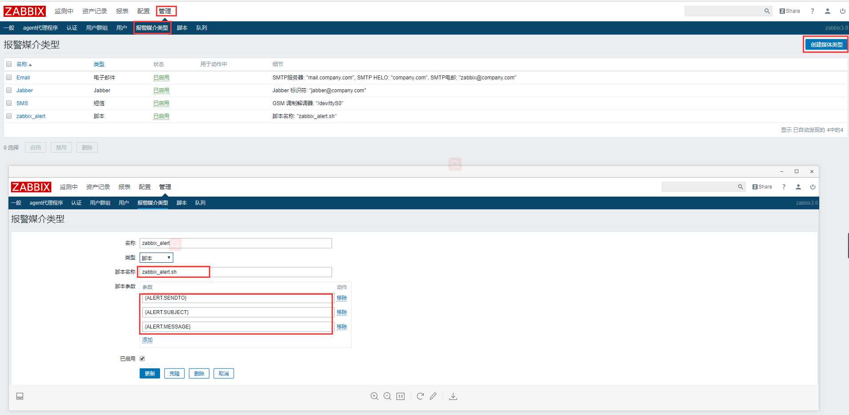Switch to the 队列 tab in the top window
The image size is (849, 415).
(202, 28)
